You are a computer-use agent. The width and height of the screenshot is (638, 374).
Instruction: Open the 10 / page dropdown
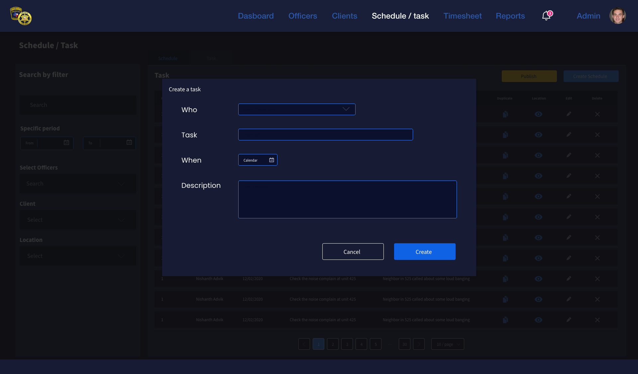click(x=447, y=344)
